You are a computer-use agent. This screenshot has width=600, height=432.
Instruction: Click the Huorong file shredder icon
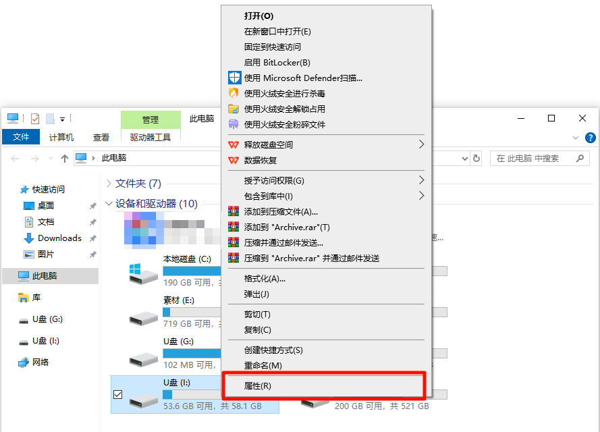[234, 124]
